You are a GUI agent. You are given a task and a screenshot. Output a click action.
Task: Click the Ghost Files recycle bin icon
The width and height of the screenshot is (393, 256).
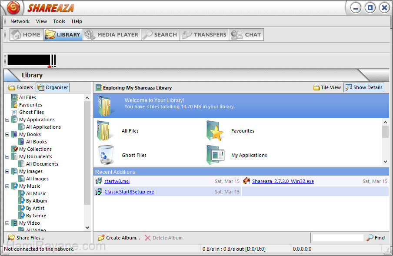click(106, 155)
